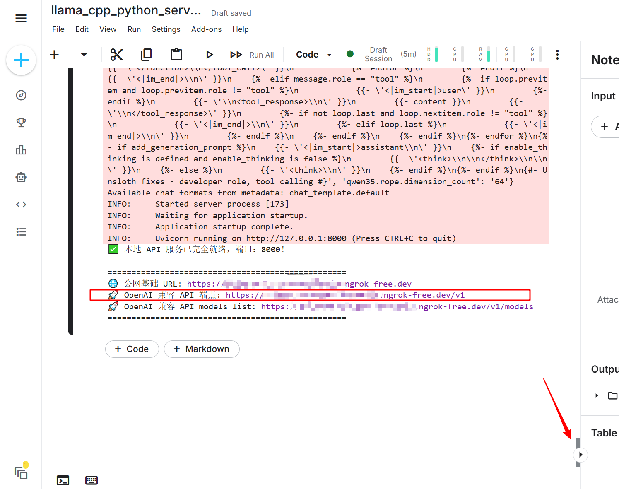Click the blue plus Create button
This screenshot has height=489, width=619.
pyautogui.click(x=21, y=60)
